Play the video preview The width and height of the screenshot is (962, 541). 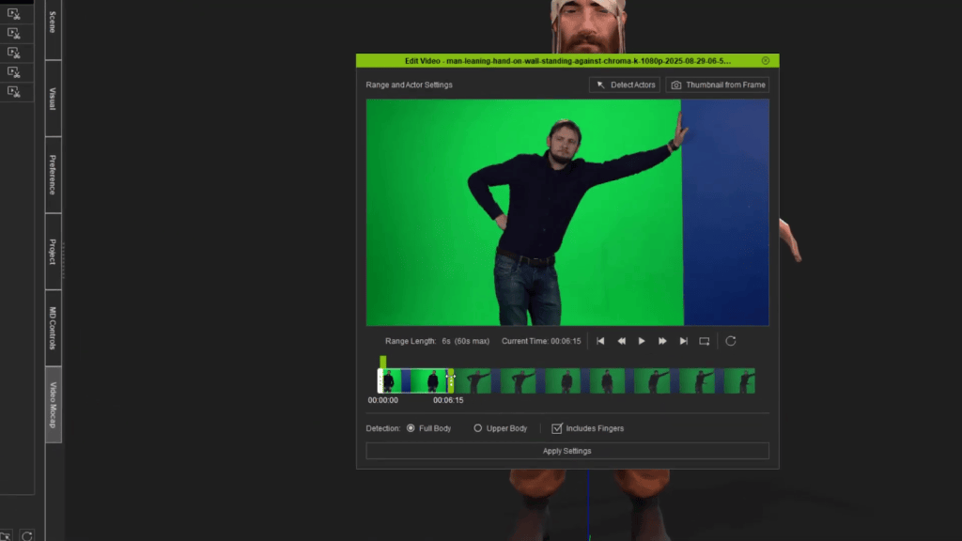pyautogui.click(x=642, y=341)
